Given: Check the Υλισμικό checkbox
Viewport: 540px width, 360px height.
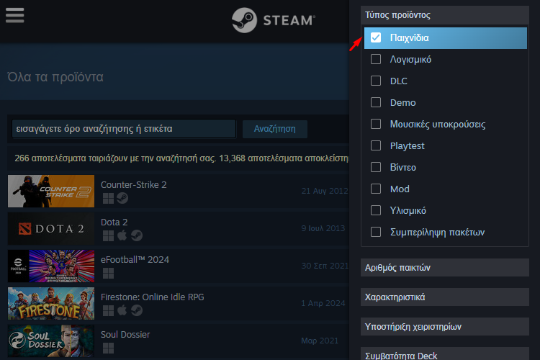Looking at the screenshot, I should (376, 210).
